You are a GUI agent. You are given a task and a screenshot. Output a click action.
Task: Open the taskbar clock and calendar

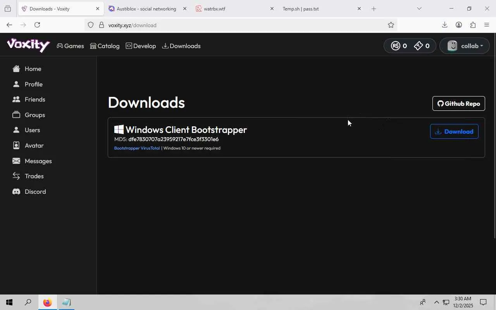click(463, 302)
